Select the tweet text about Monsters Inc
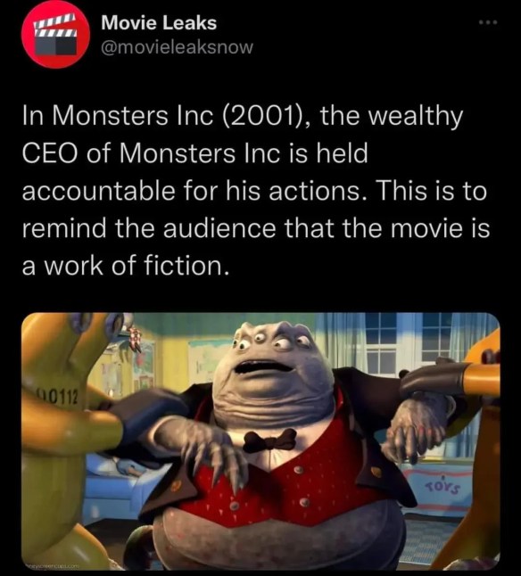 point(256,191)
